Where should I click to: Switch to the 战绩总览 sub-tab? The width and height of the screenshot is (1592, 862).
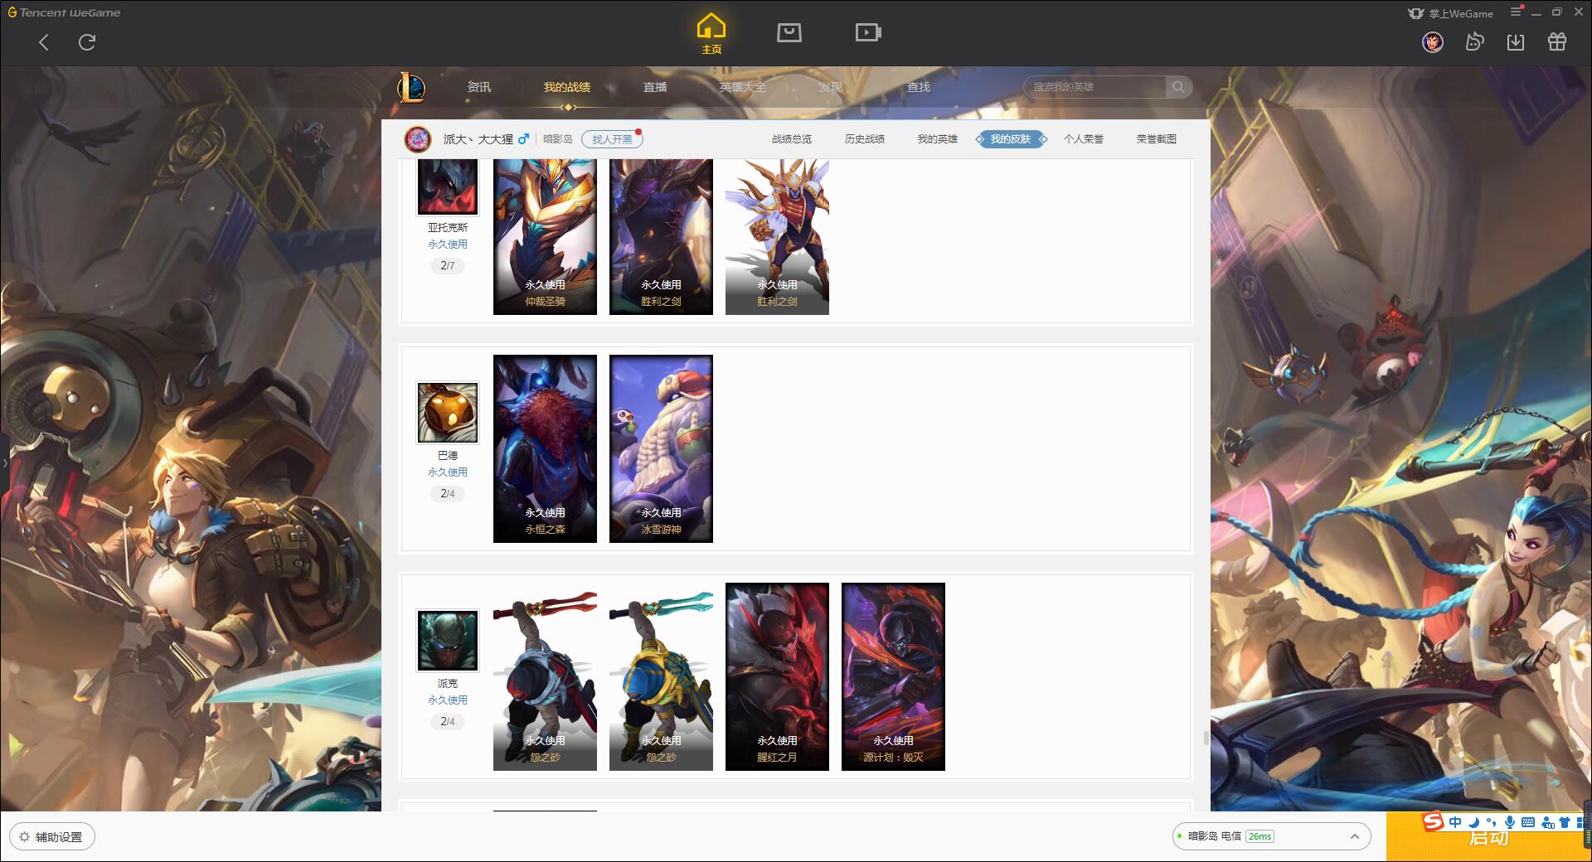(x=792, y=139)
